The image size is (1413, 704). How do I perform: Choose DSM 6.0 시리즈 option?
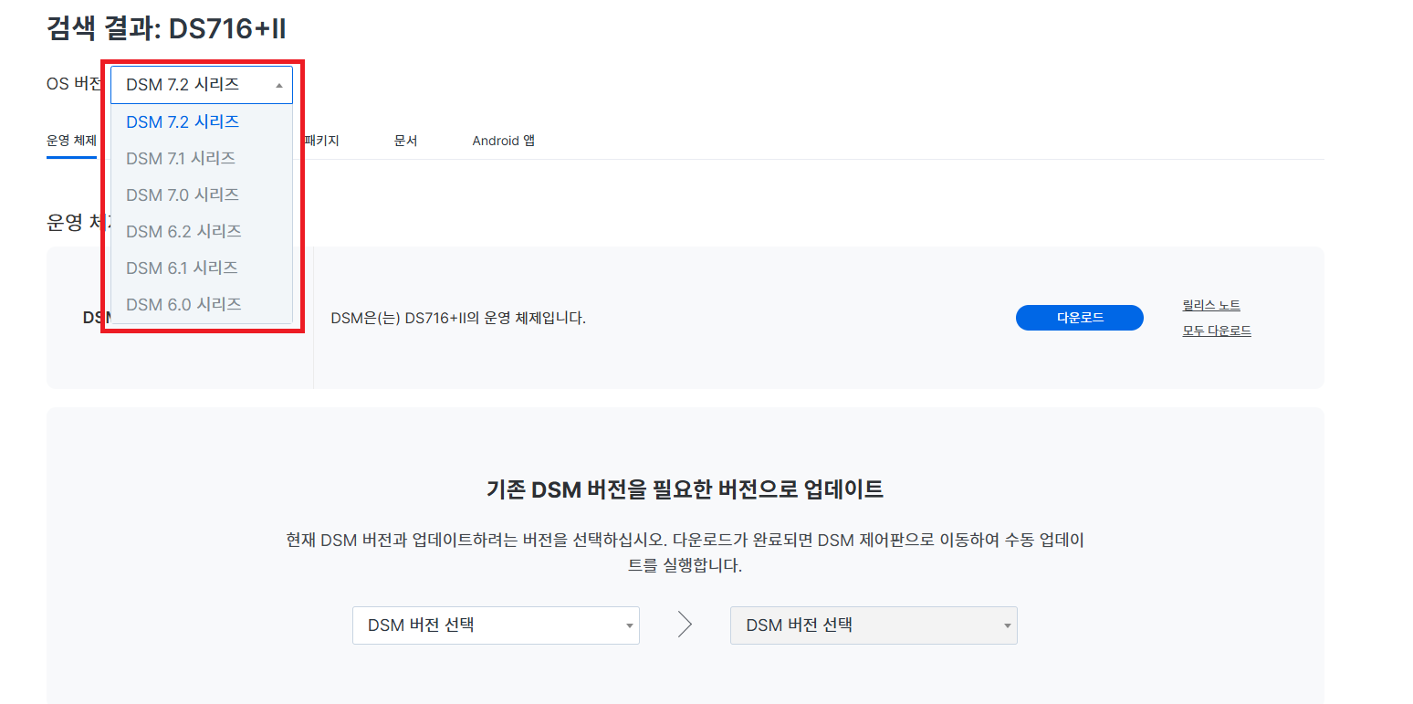[202, 304]
